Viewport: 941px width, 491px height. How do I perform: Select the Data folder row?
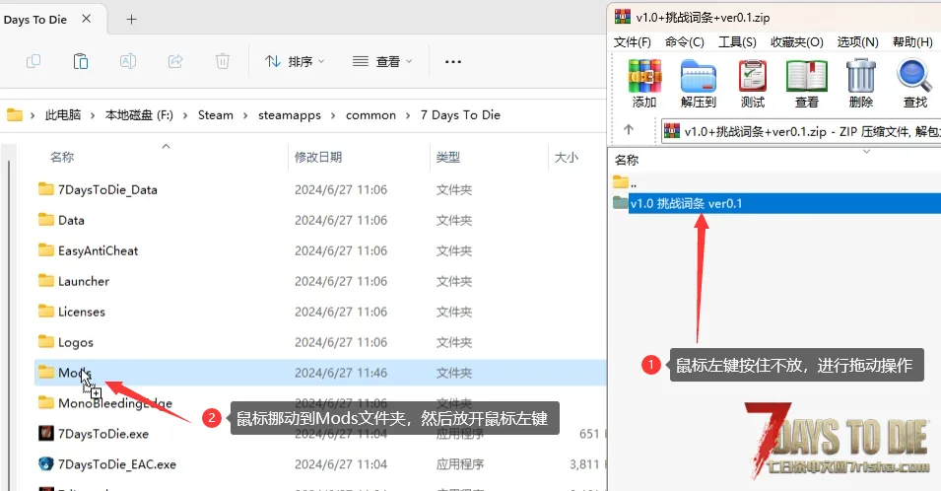pos(321,220)
